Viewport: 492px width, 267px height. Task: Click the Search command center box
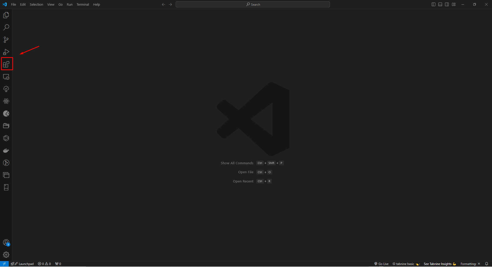[253, 4]
